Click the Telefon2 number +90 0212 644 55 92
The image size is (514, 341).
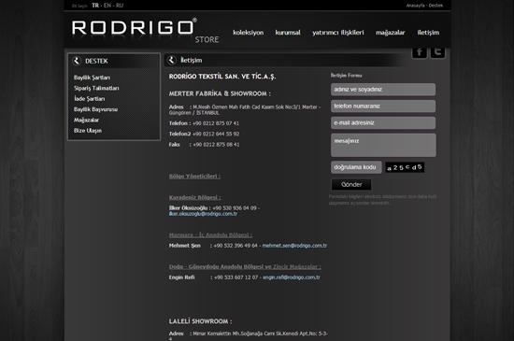click(216, 134)
